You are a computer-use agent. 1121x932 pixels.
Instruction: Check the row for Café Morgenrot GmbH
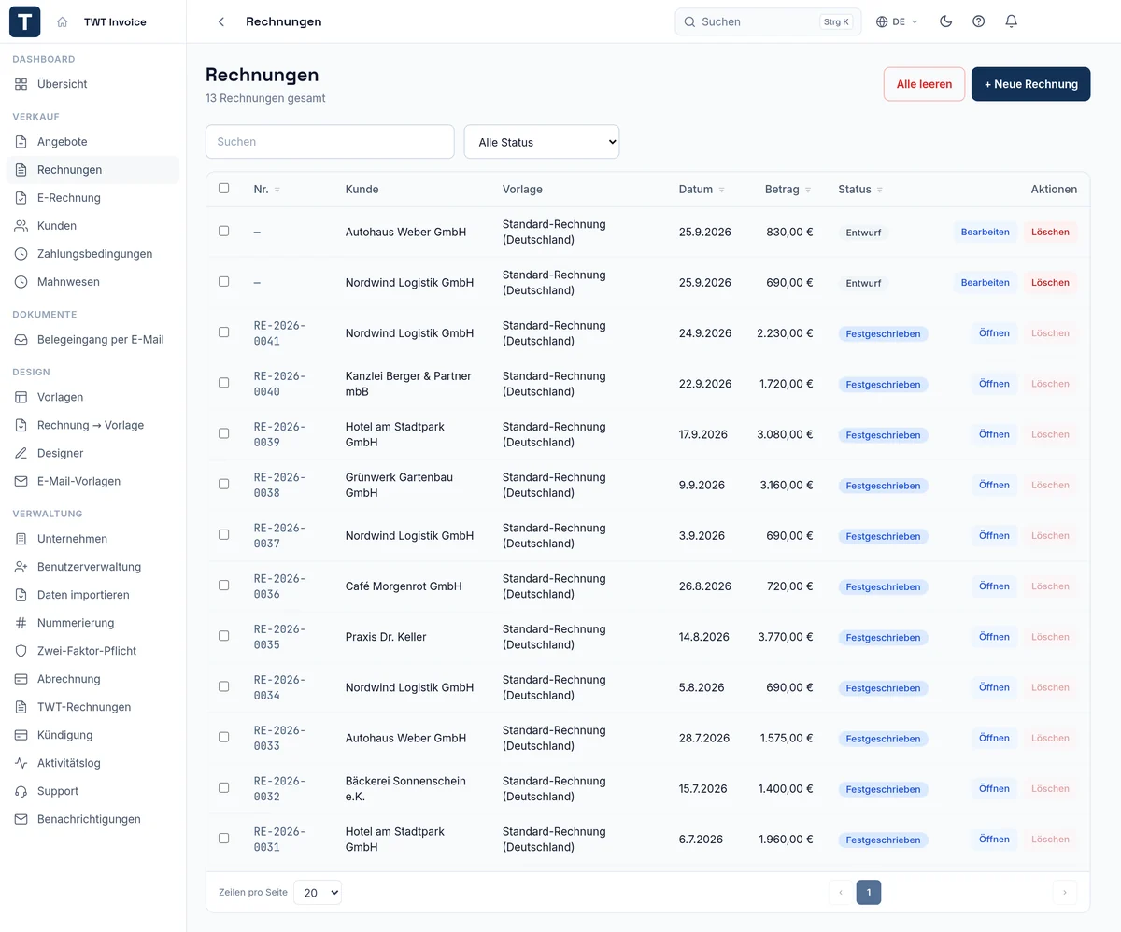[223, 585]
